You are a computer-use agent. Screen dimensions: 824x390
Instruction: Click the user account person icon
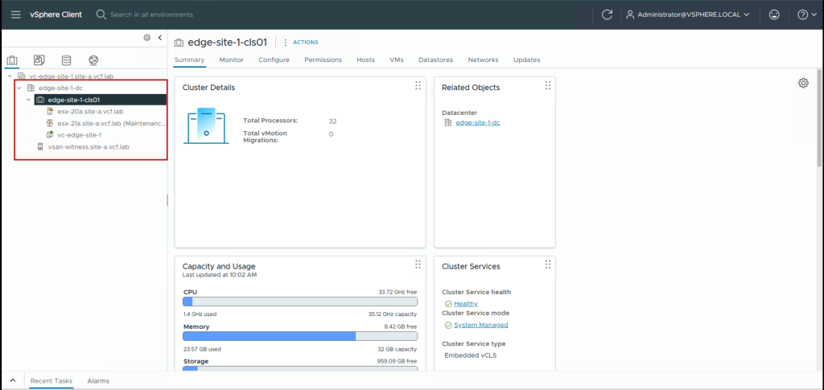[630, 14]
